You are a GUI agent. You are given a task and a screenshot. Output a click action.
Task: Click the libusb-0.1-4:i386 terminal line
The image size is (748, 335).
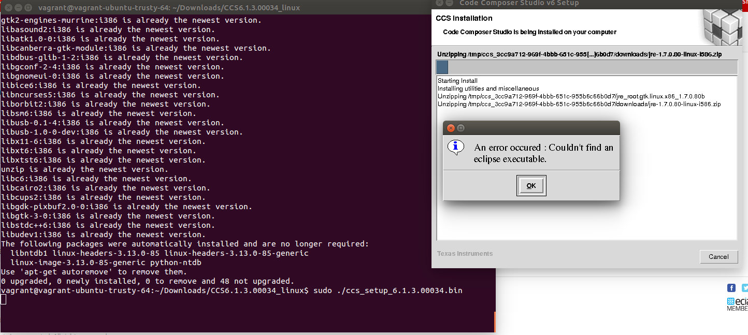tap(112, 123)
